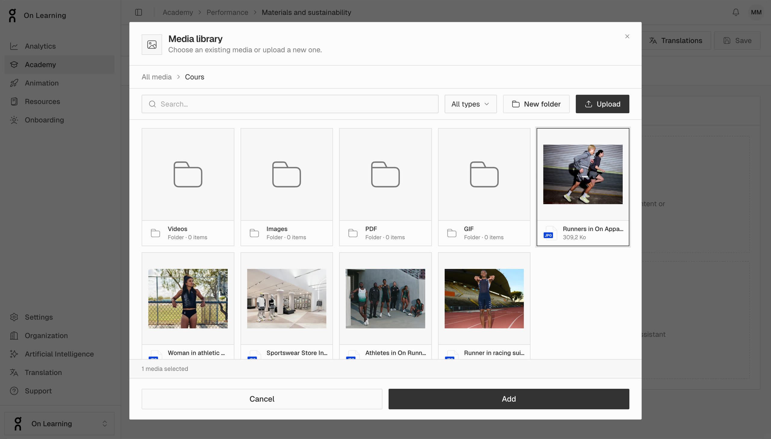
Task: Click the Upload button
Action: click(602, 104)
